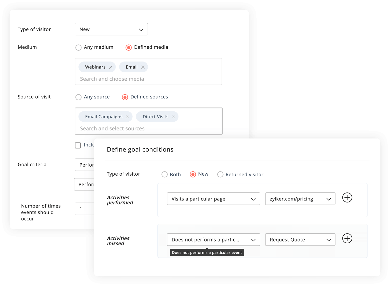Select Any source radio option

click(x=79, y=97)
